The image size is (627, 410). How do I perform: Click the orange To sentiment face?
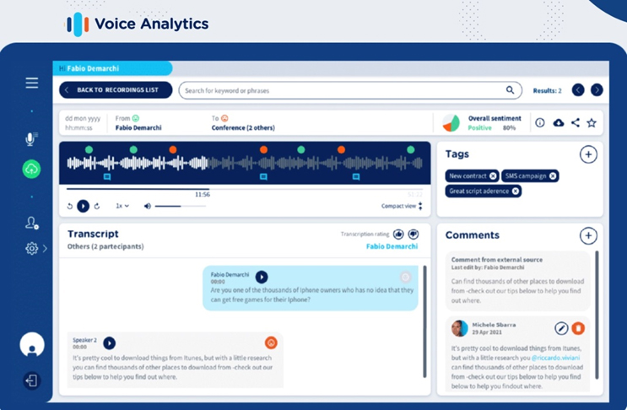[224, 118]
